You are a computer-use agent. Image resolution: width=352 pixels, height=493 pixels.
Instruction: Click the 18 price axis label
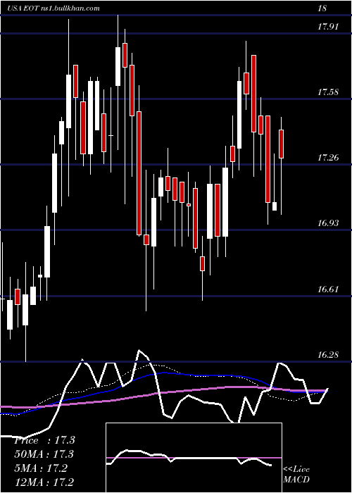(x=322, y=8)
